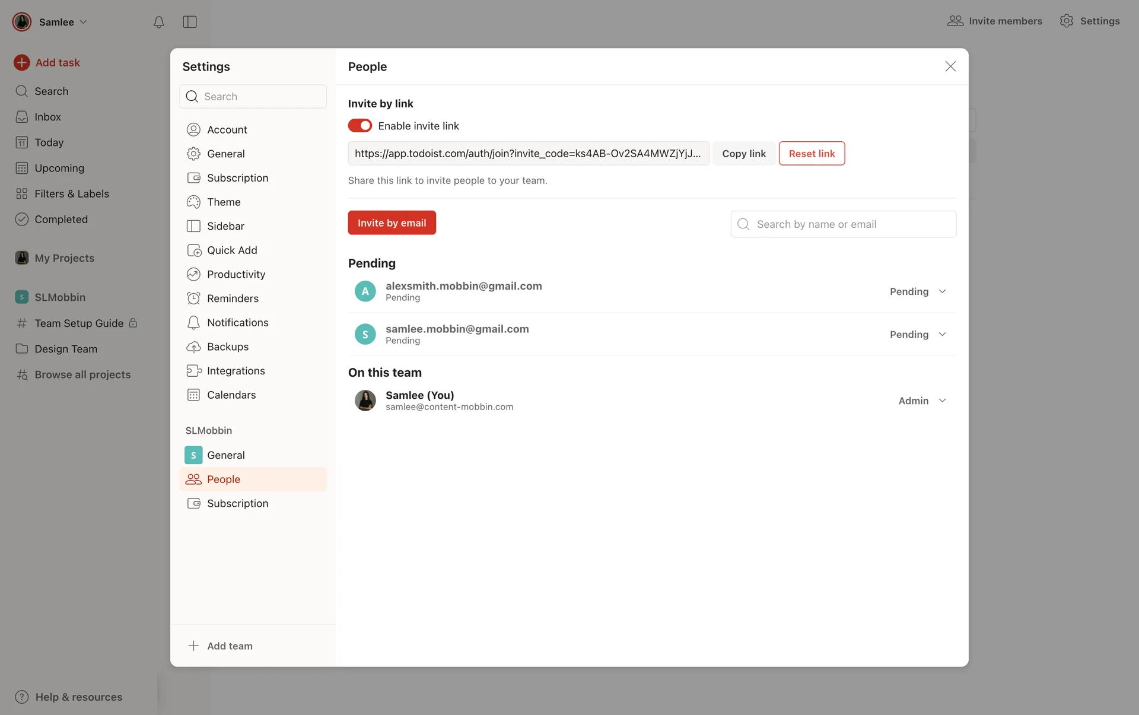The image size is (1139, 715).
Task: Expand Pending dropdown for alexsmith.mobbin@gmail.com
Action: click(917, 291)
